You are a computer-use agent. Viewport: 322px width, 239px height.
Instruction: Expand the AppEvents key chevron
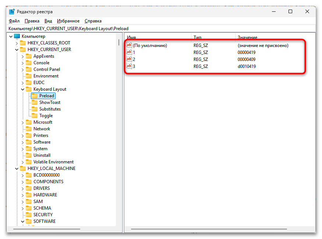23,57
